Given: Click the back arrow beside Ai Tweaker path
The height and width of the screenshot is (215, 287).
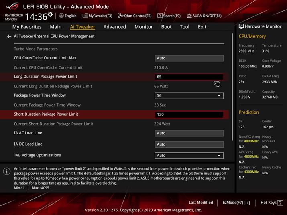Looking at the screenshot, I should [9, 37].
